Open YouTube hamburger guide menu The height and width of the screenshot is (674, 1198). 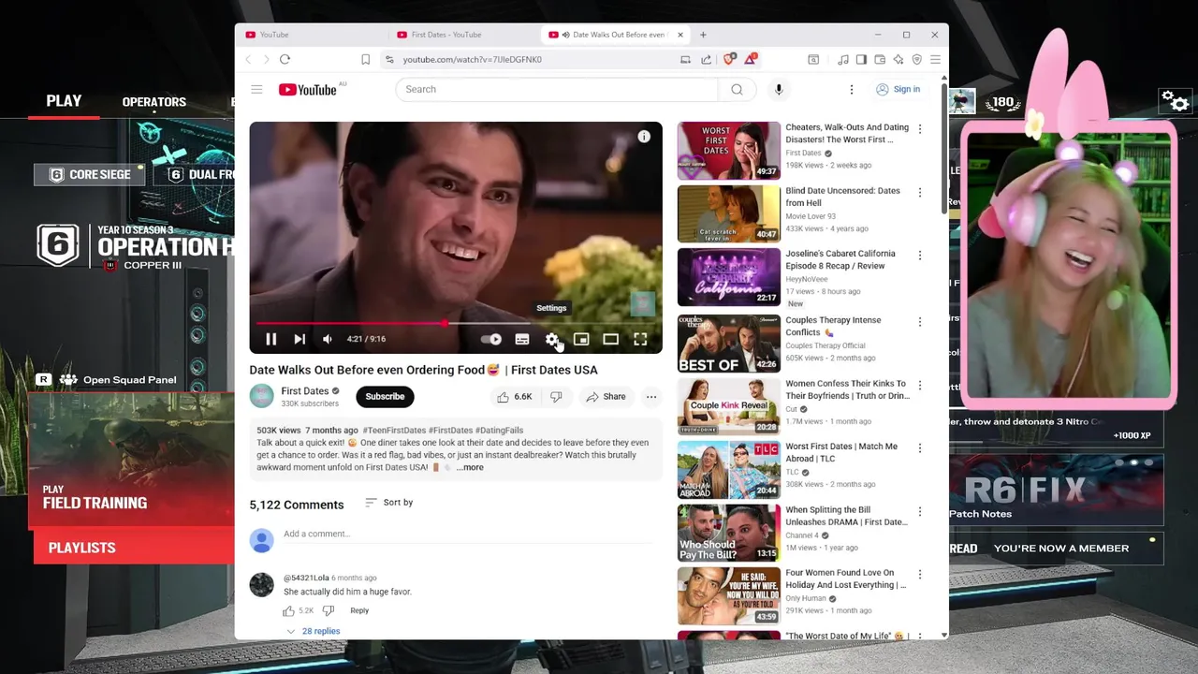coord(256,89)
